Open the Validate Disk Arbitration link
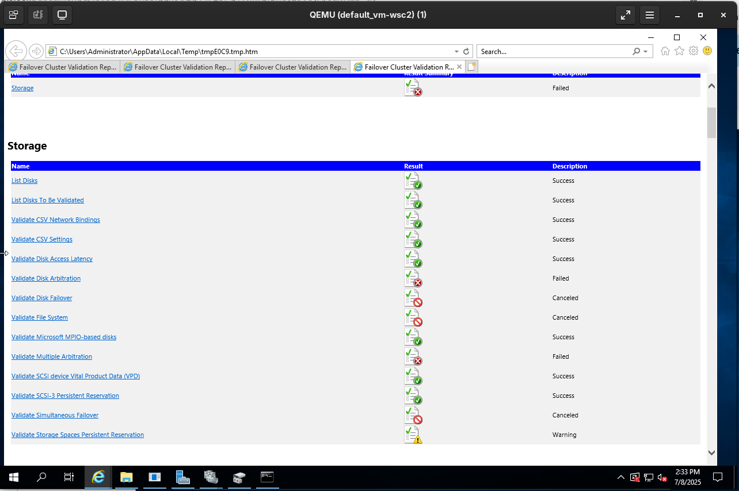Viewport: 739px width, 491px height. [x=46, y=278]
